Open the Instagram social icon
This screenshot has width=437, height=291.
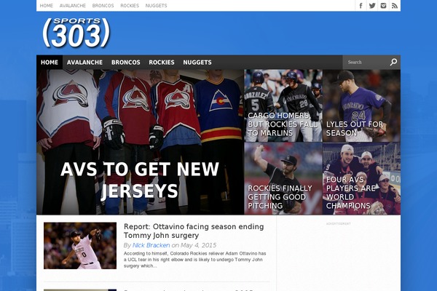[384, 6]
